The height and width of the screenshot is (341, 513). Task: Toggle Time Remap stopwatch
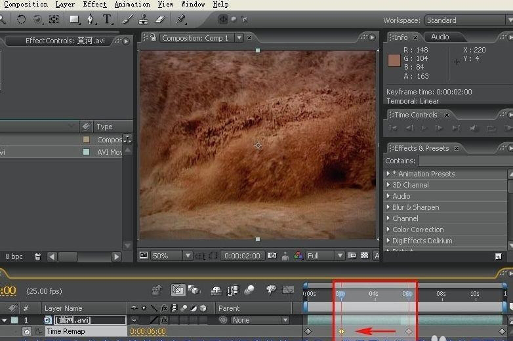click(27, 332)
